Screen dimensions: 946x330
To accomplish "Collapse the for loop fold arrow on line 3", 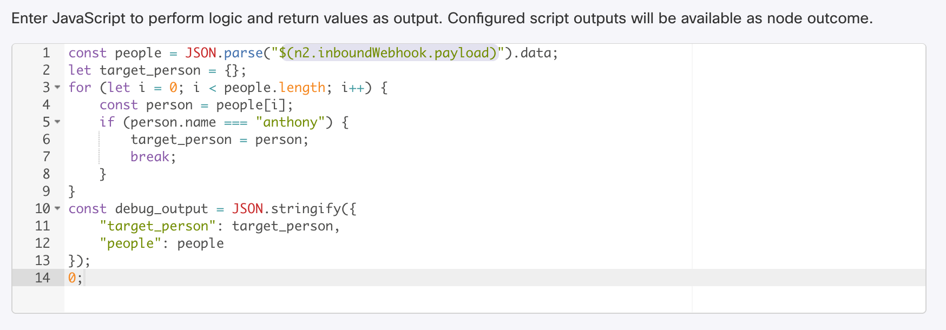I will tap(57, 88).
